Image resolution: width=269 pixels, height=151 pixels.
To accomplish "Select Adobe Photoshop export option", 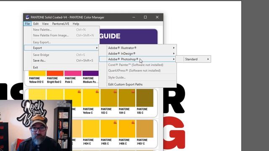I will pyautogui.click(x=137, y=59).
